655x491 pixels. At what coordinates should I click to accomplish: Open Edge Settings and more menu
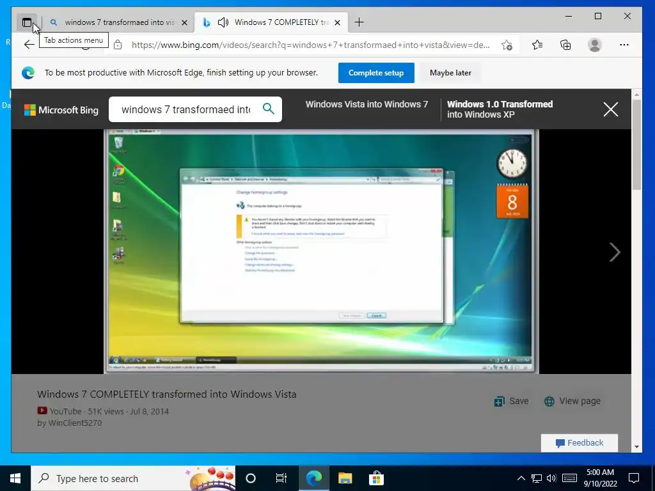[624, 45]
